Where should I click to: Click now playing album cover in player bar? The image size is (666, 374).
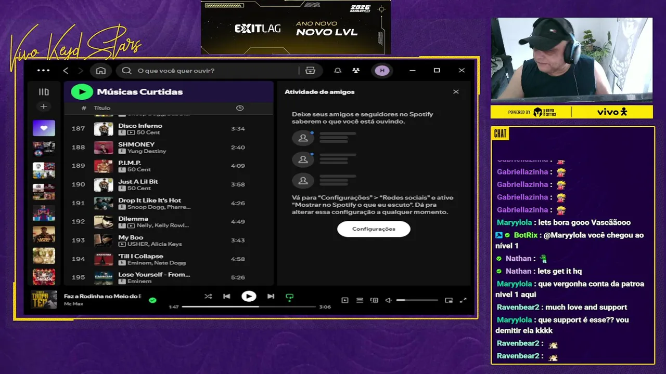44,300
